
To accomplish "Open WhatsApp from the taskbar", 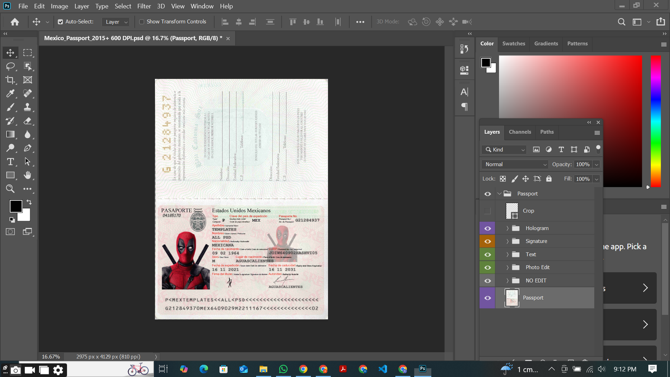I will coord(283,369).
